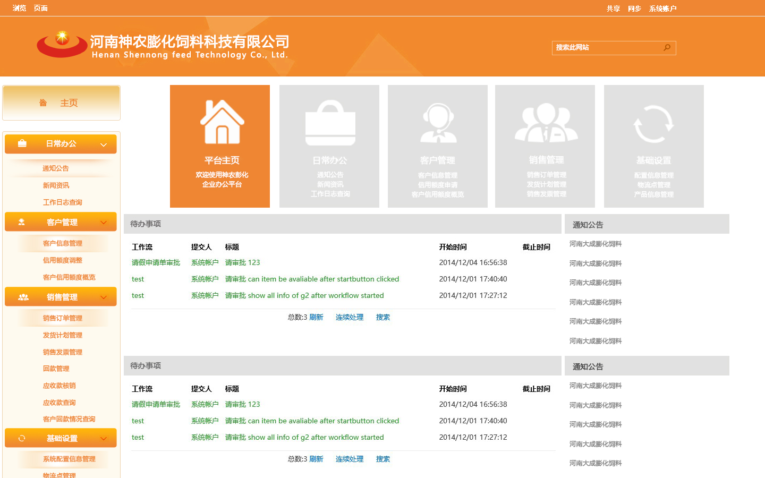
Task: Open 请假申请单审批 workflow in first task list
Action: [x=156, y=262]
